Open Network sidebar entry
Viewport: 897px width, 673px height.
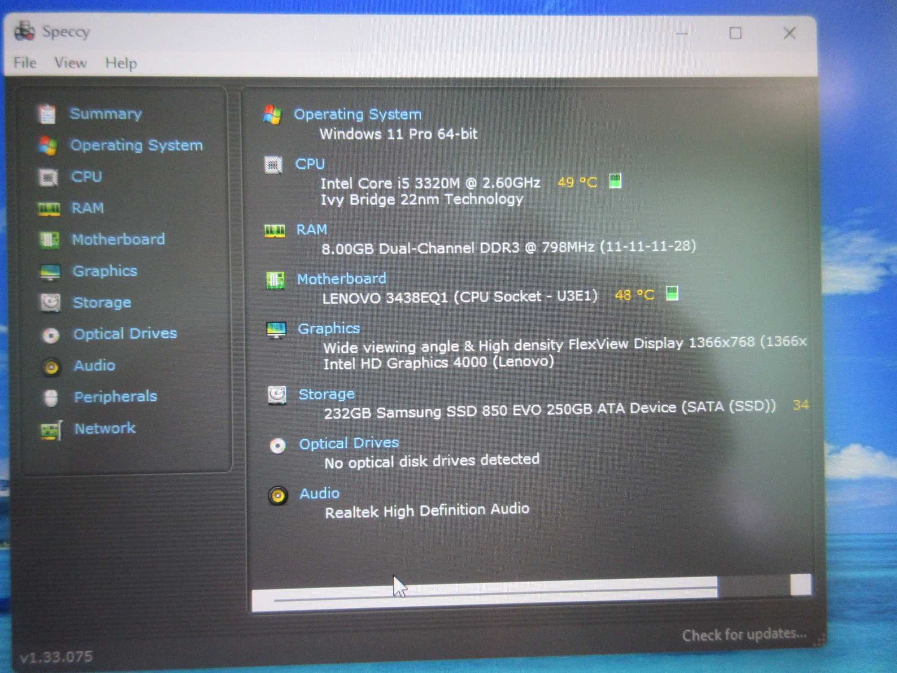coord(105,428)
